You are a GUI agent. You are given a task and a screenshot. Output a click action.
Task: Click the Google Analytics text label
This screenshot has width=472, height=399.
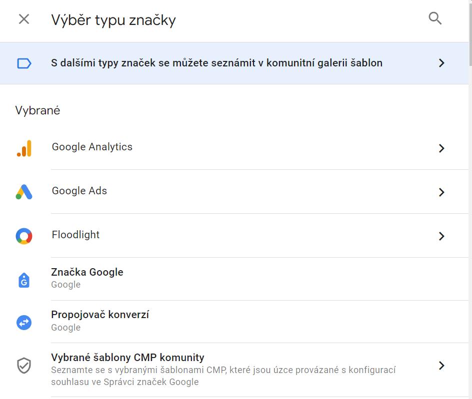[x=92, y=147]
